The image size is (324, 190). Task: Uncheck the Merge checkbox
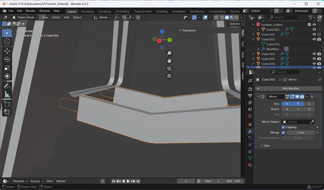(x=283, y=133)
